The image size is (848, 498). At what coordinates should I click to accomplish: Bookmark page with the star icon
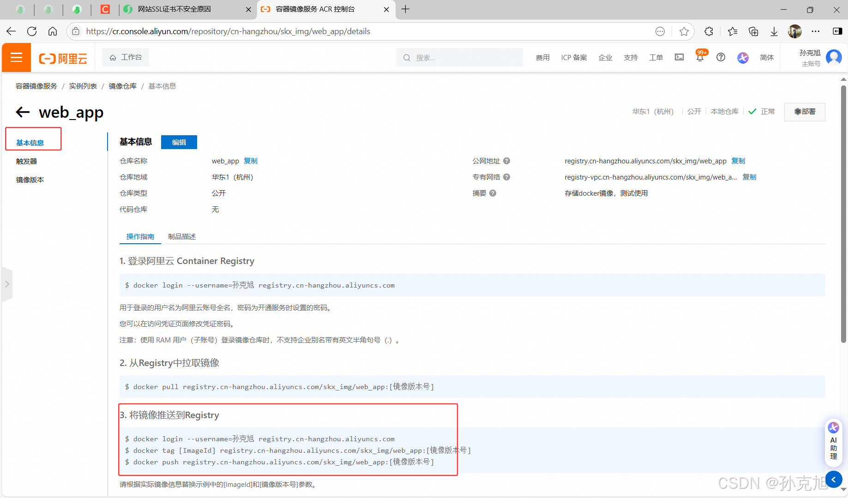(x=684, y=31)
